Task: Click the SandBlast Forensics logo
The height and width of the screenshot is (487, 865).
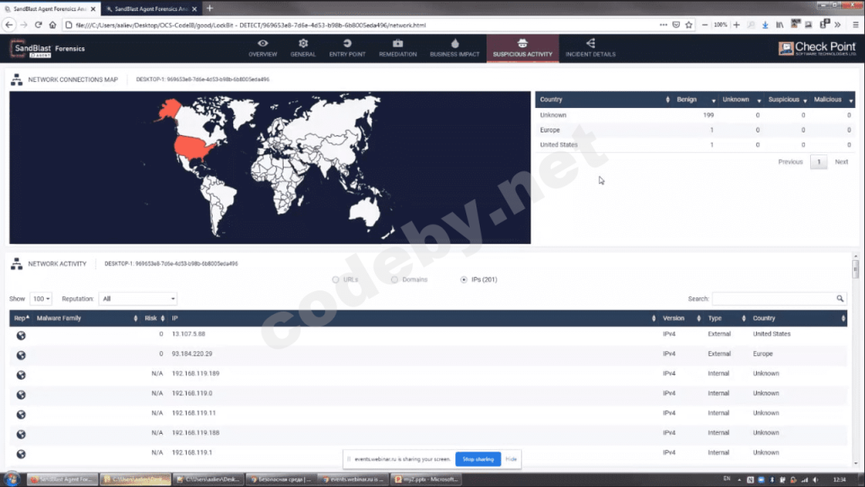Action: tap(47, 48)
